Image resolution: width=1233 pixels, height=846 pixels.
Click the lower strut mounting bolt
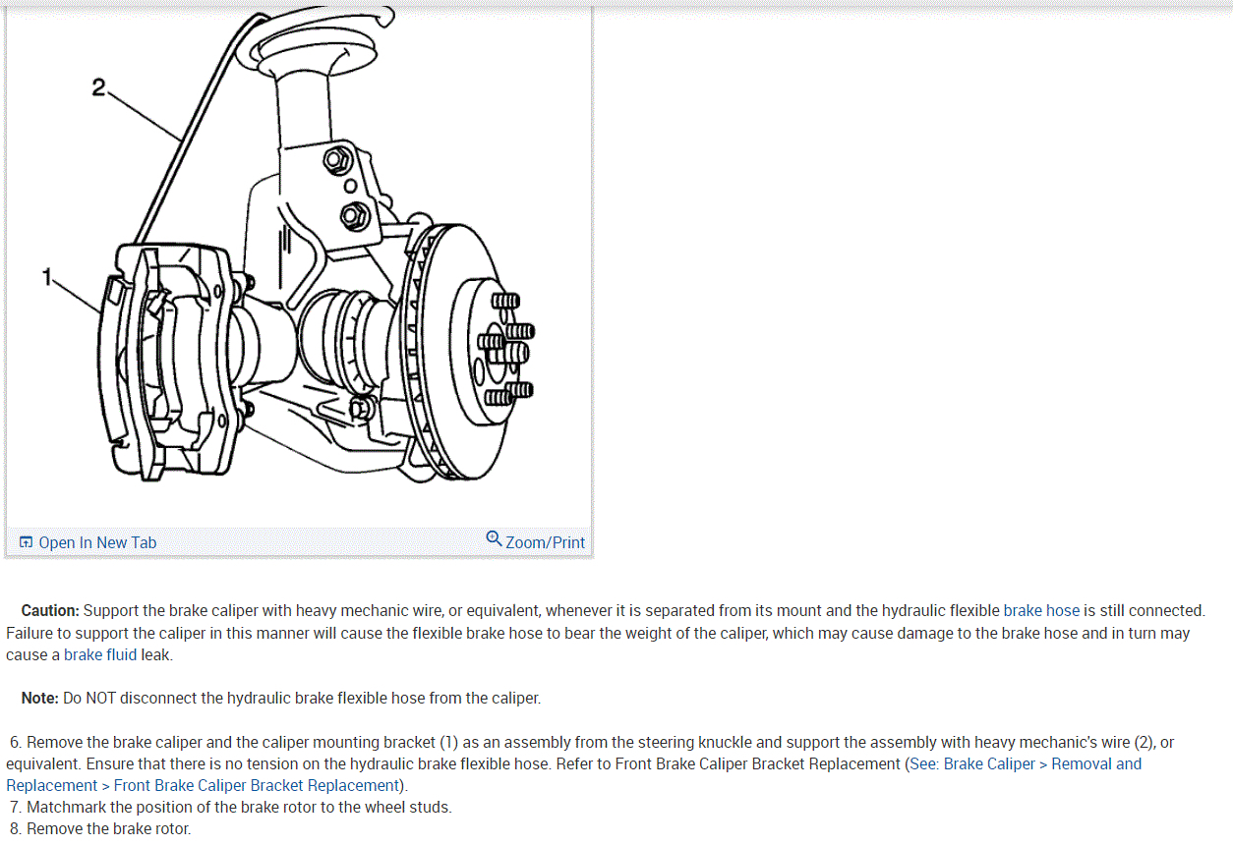[x=354, y=215]
